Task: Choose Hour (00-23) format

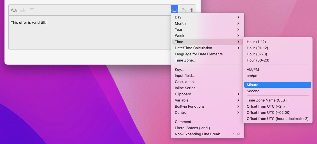Action: (277, 60)
